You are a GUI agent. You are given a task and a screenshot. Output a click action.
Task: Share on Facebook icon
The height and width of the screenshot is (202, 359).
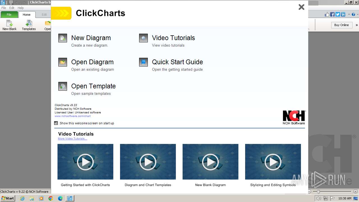point(332,15)
